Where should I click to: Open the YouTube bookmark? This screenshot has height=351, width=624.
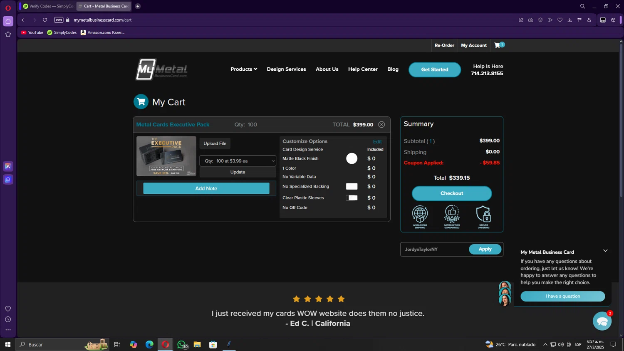(x=32, y=32)
